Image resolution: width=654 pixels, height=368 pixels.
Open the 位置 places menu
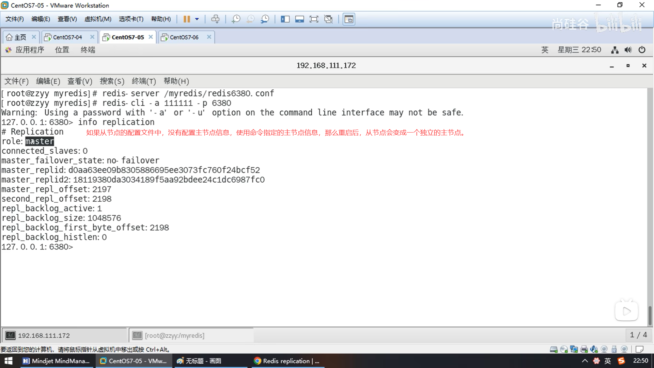click(x=62, y=50)
